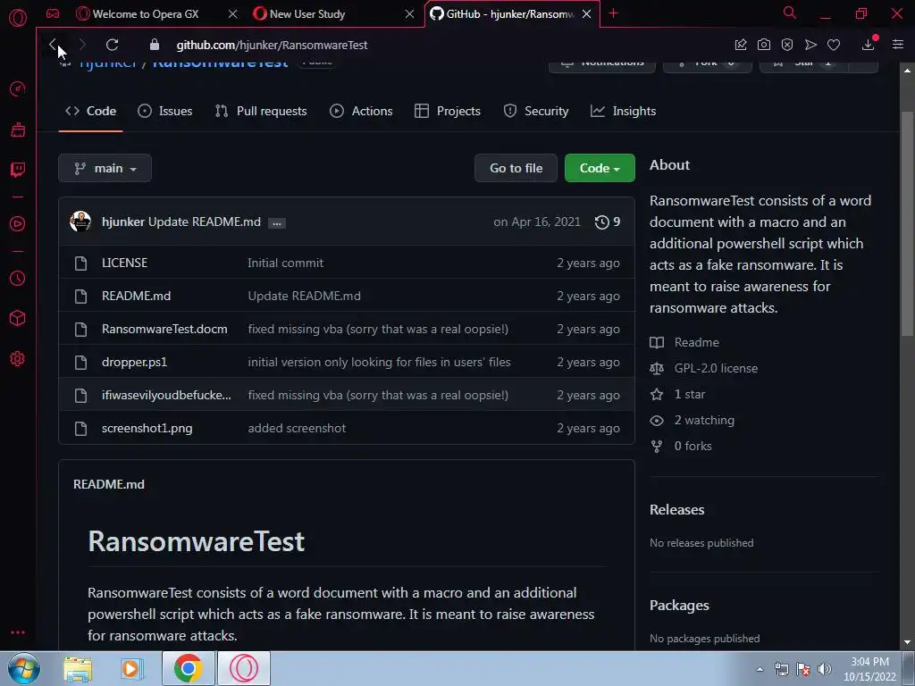Switch to Welcome to Opera GX tab
Screen dimensions: 915x686
click(146, 14)
